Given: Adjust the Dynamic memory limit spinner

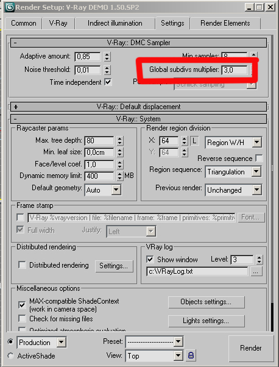Looking at the screenshot, I should tap(120, 176).
